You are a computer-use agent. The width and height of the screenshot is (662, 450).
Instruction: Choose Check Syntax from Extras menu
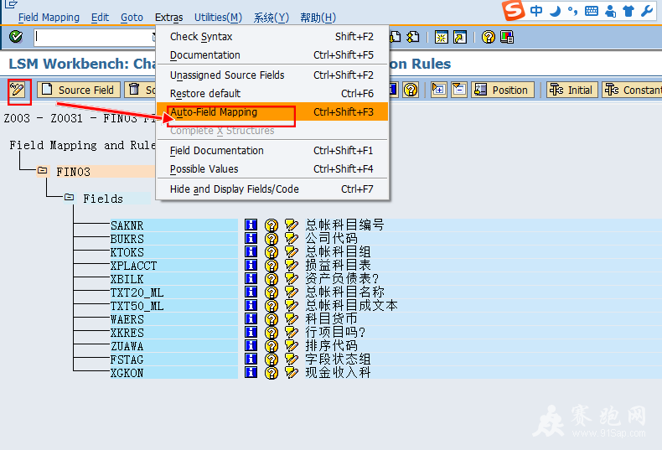pos(272,36)
